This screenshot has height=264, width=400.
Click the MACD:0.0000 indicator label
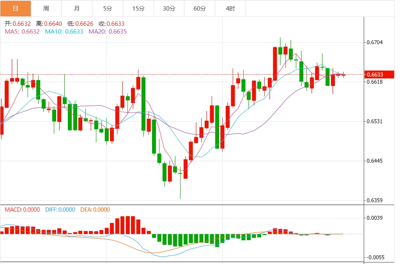click(x=23, y=210)
